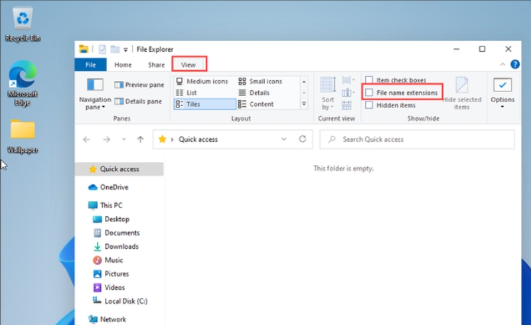This screenshot has height=325, width=531.
Task: Open Local Disk (C:) in tree
Action: click(x=119, y=301)
